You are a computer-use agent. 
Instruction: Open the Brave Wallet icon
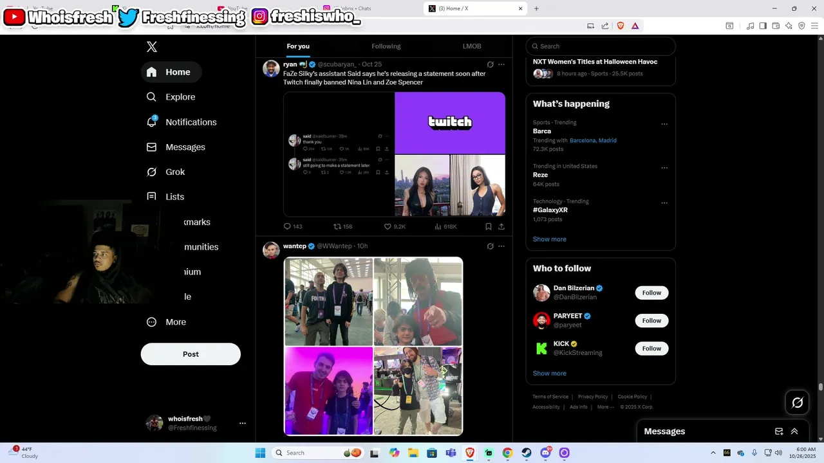click(776, 26)
